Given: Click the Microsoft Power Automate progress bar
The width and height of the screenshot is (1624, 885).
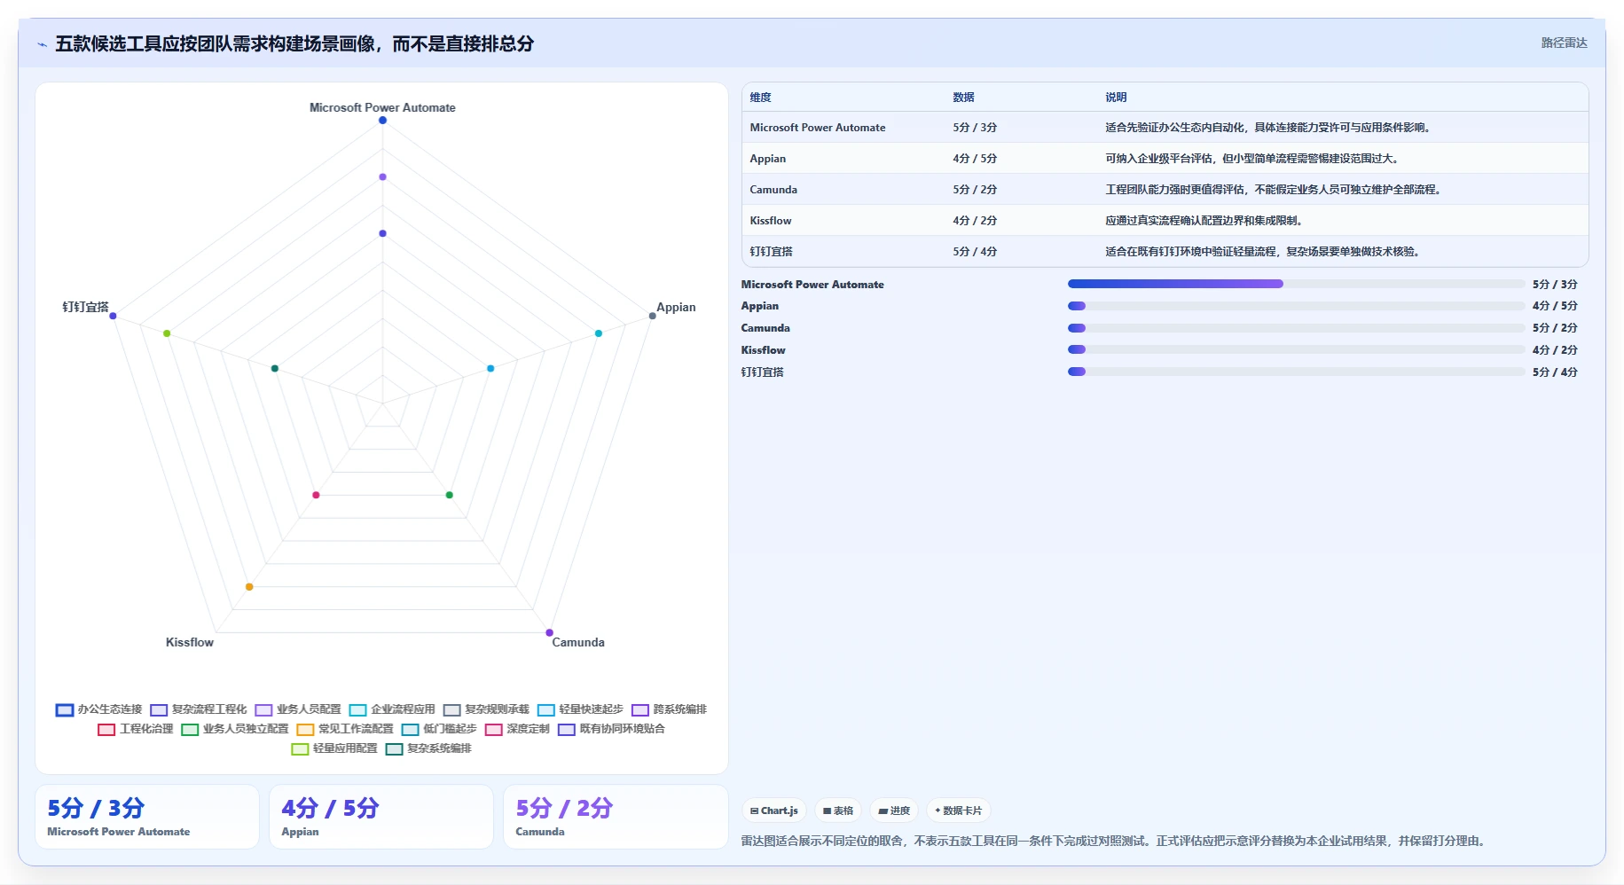Looking at the screenshot, I should pyautogui.click(x=1296, y=284).
